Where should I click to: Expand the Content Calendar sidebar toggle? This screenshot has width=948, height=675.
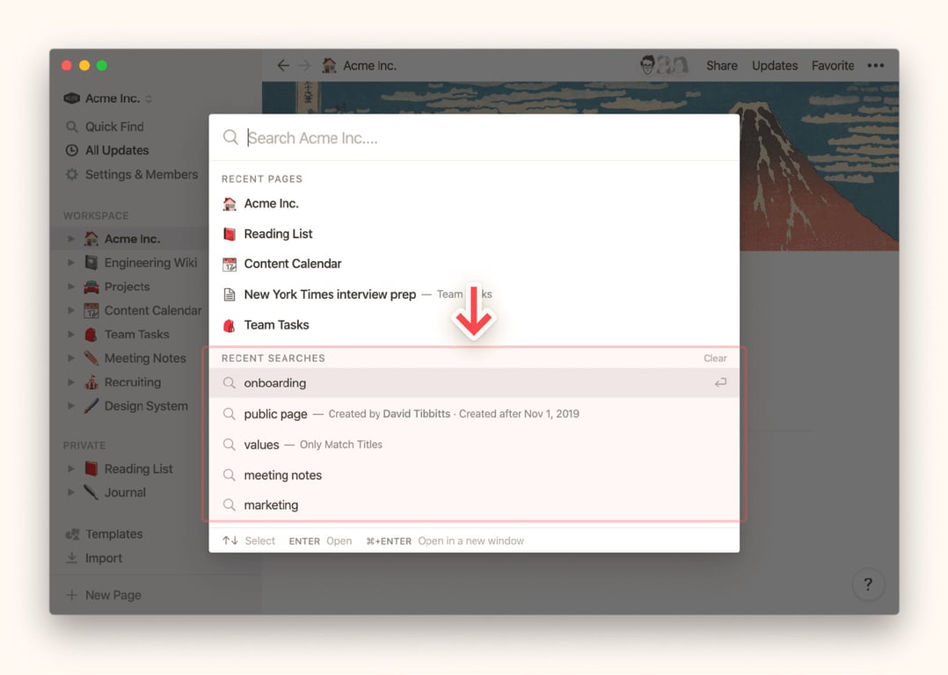[x=70, y=310]
